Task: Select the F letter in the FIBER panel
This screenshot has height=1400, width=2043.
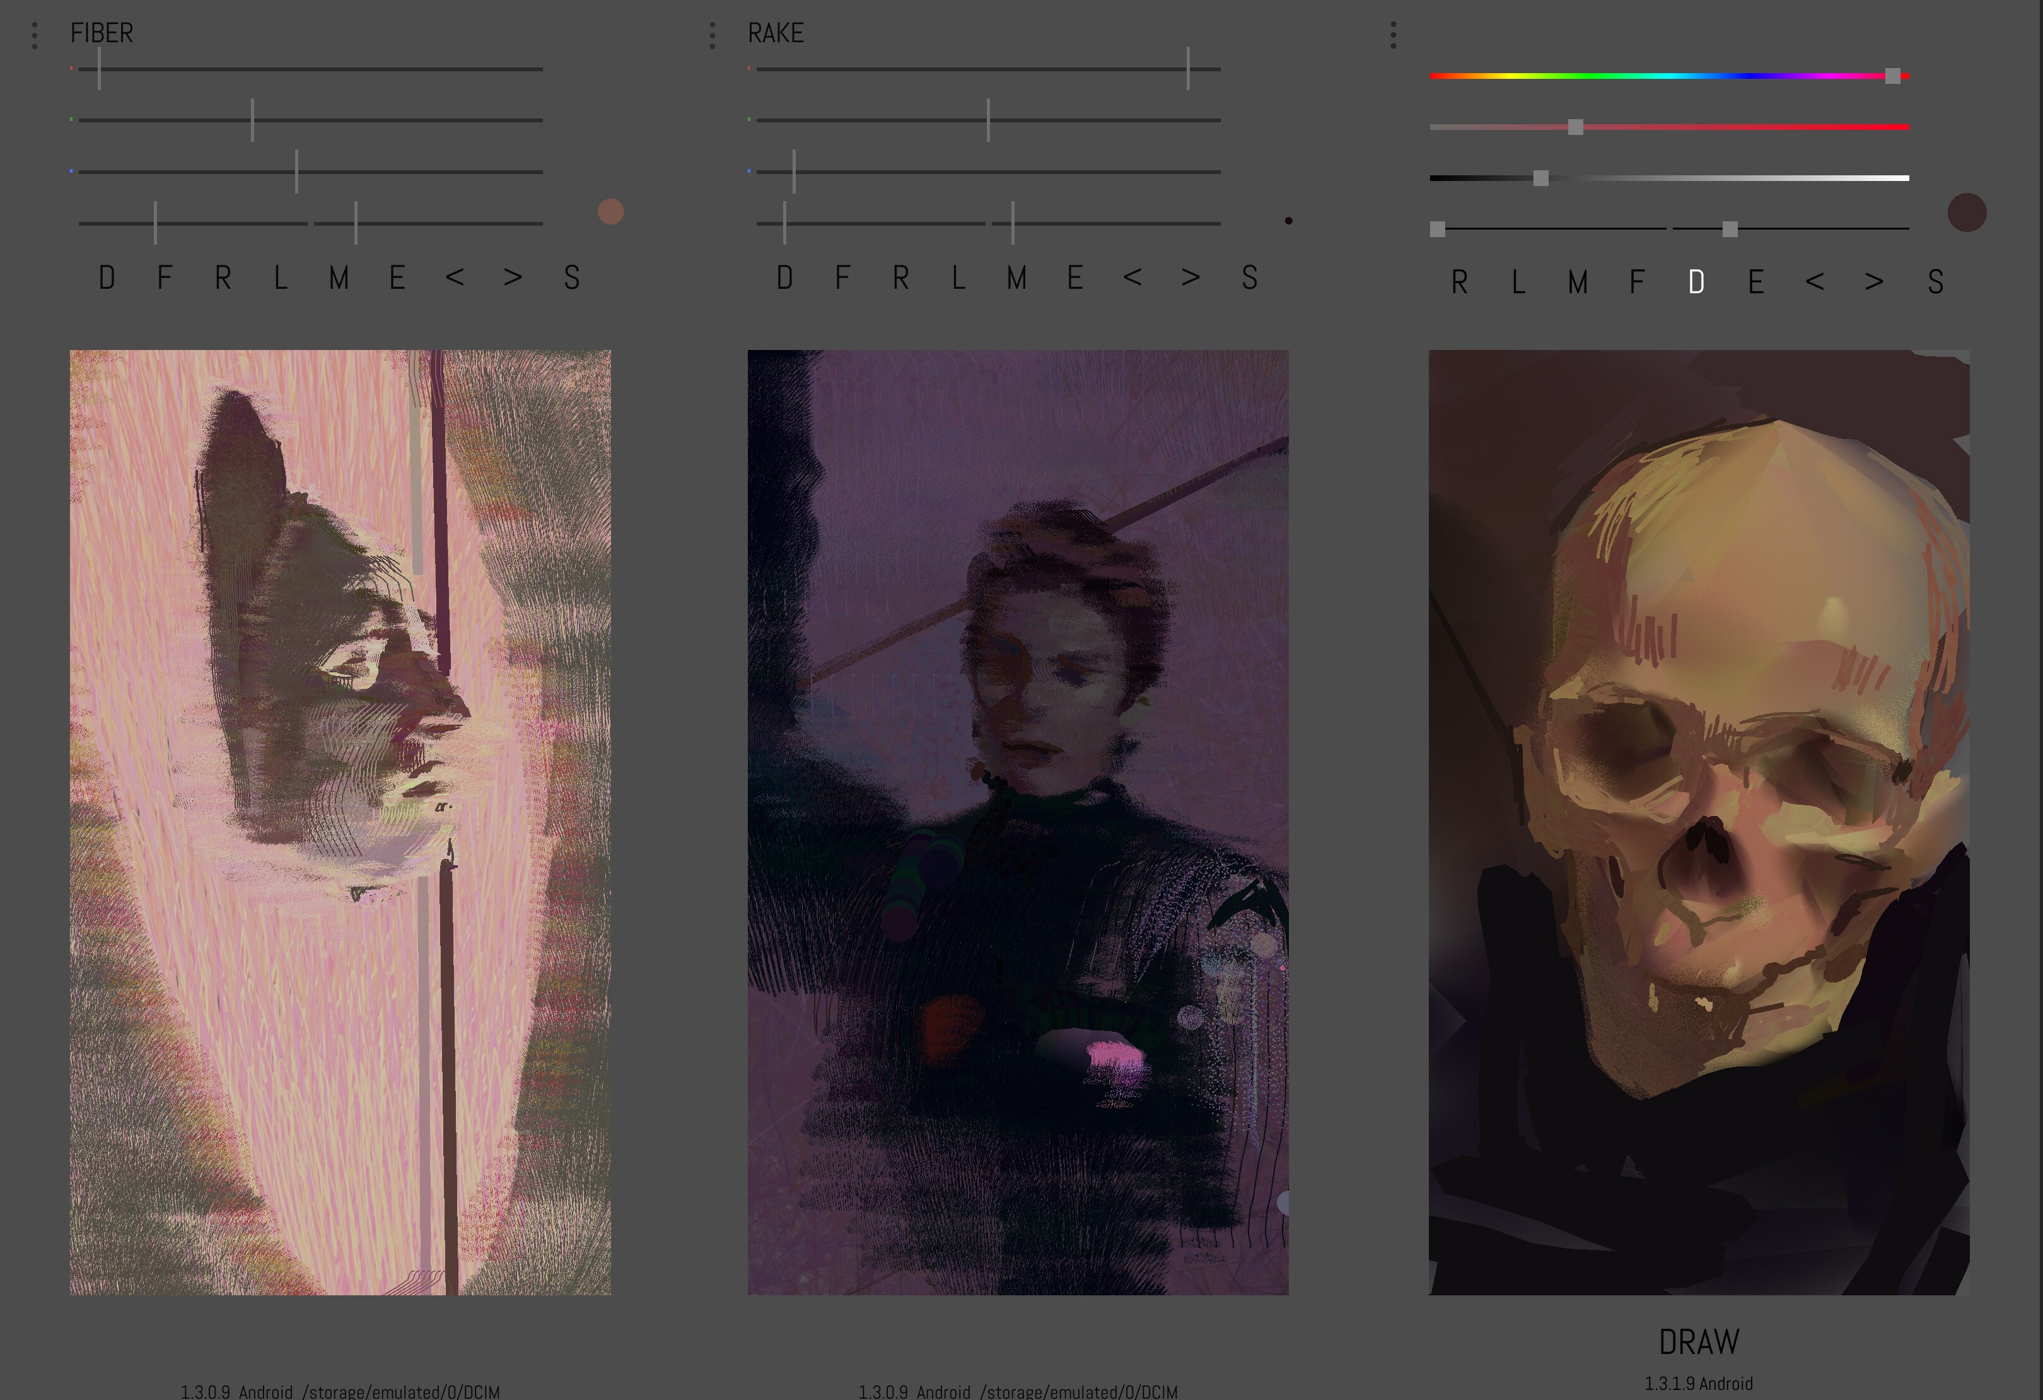Action: [165, 278]
